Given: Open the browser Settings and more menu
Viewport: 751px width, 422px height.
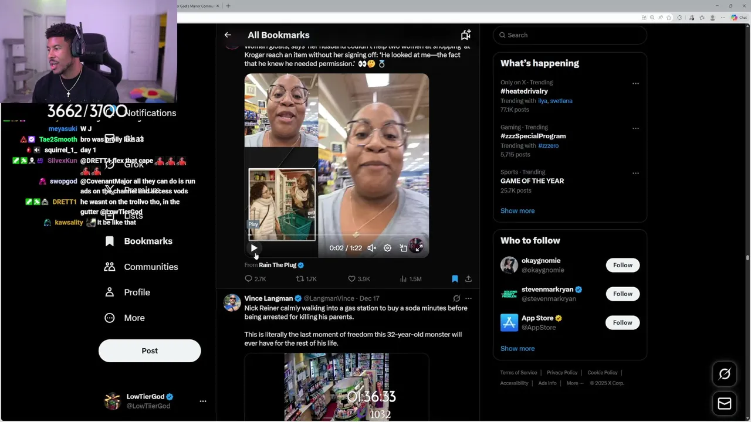Looking at the screenshot, I should 723,18.
